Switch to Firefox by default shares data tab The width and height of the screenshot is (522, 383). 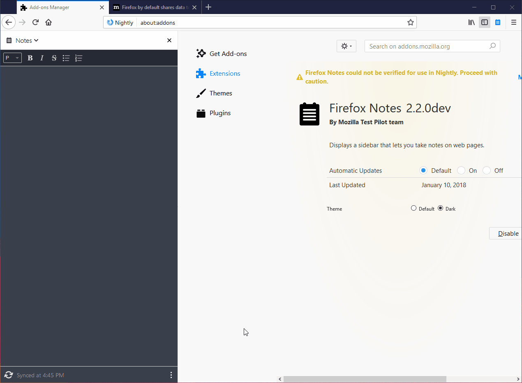[x=155, y=7]
